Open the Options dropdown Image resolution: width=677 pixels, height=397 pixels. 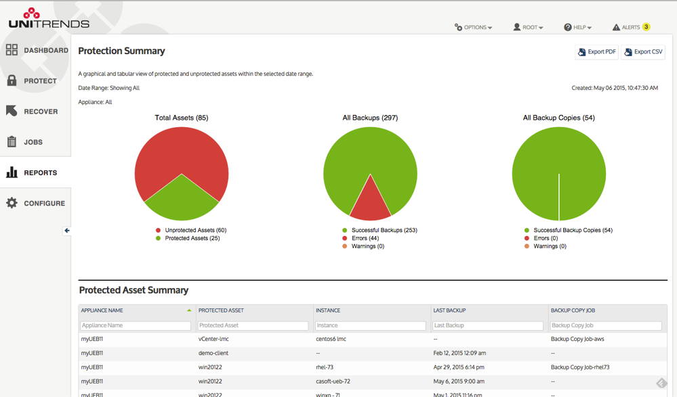pyautogui.click(x=473, y=27)
